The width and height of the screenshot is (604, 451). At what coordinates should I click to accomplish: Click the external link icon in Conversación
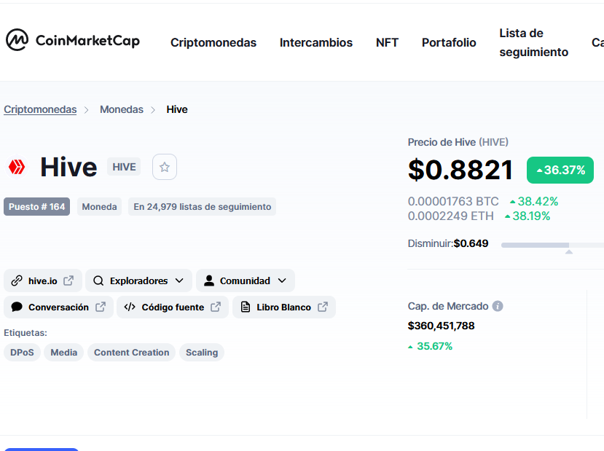101,307
